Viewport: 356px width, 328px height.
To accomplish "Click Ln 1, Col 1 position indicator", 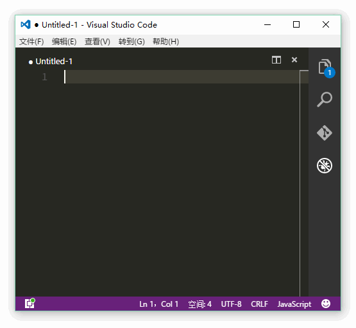I will tap(158, 304).
